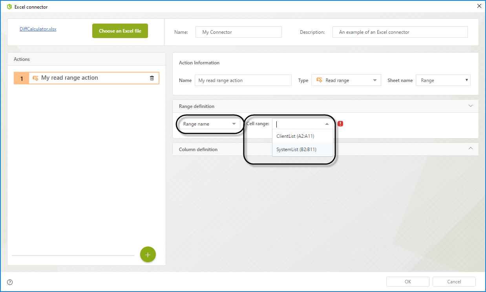Open the DiffCalculator.xlsx link
Screen dimensions: 486x292
[38, 29]
